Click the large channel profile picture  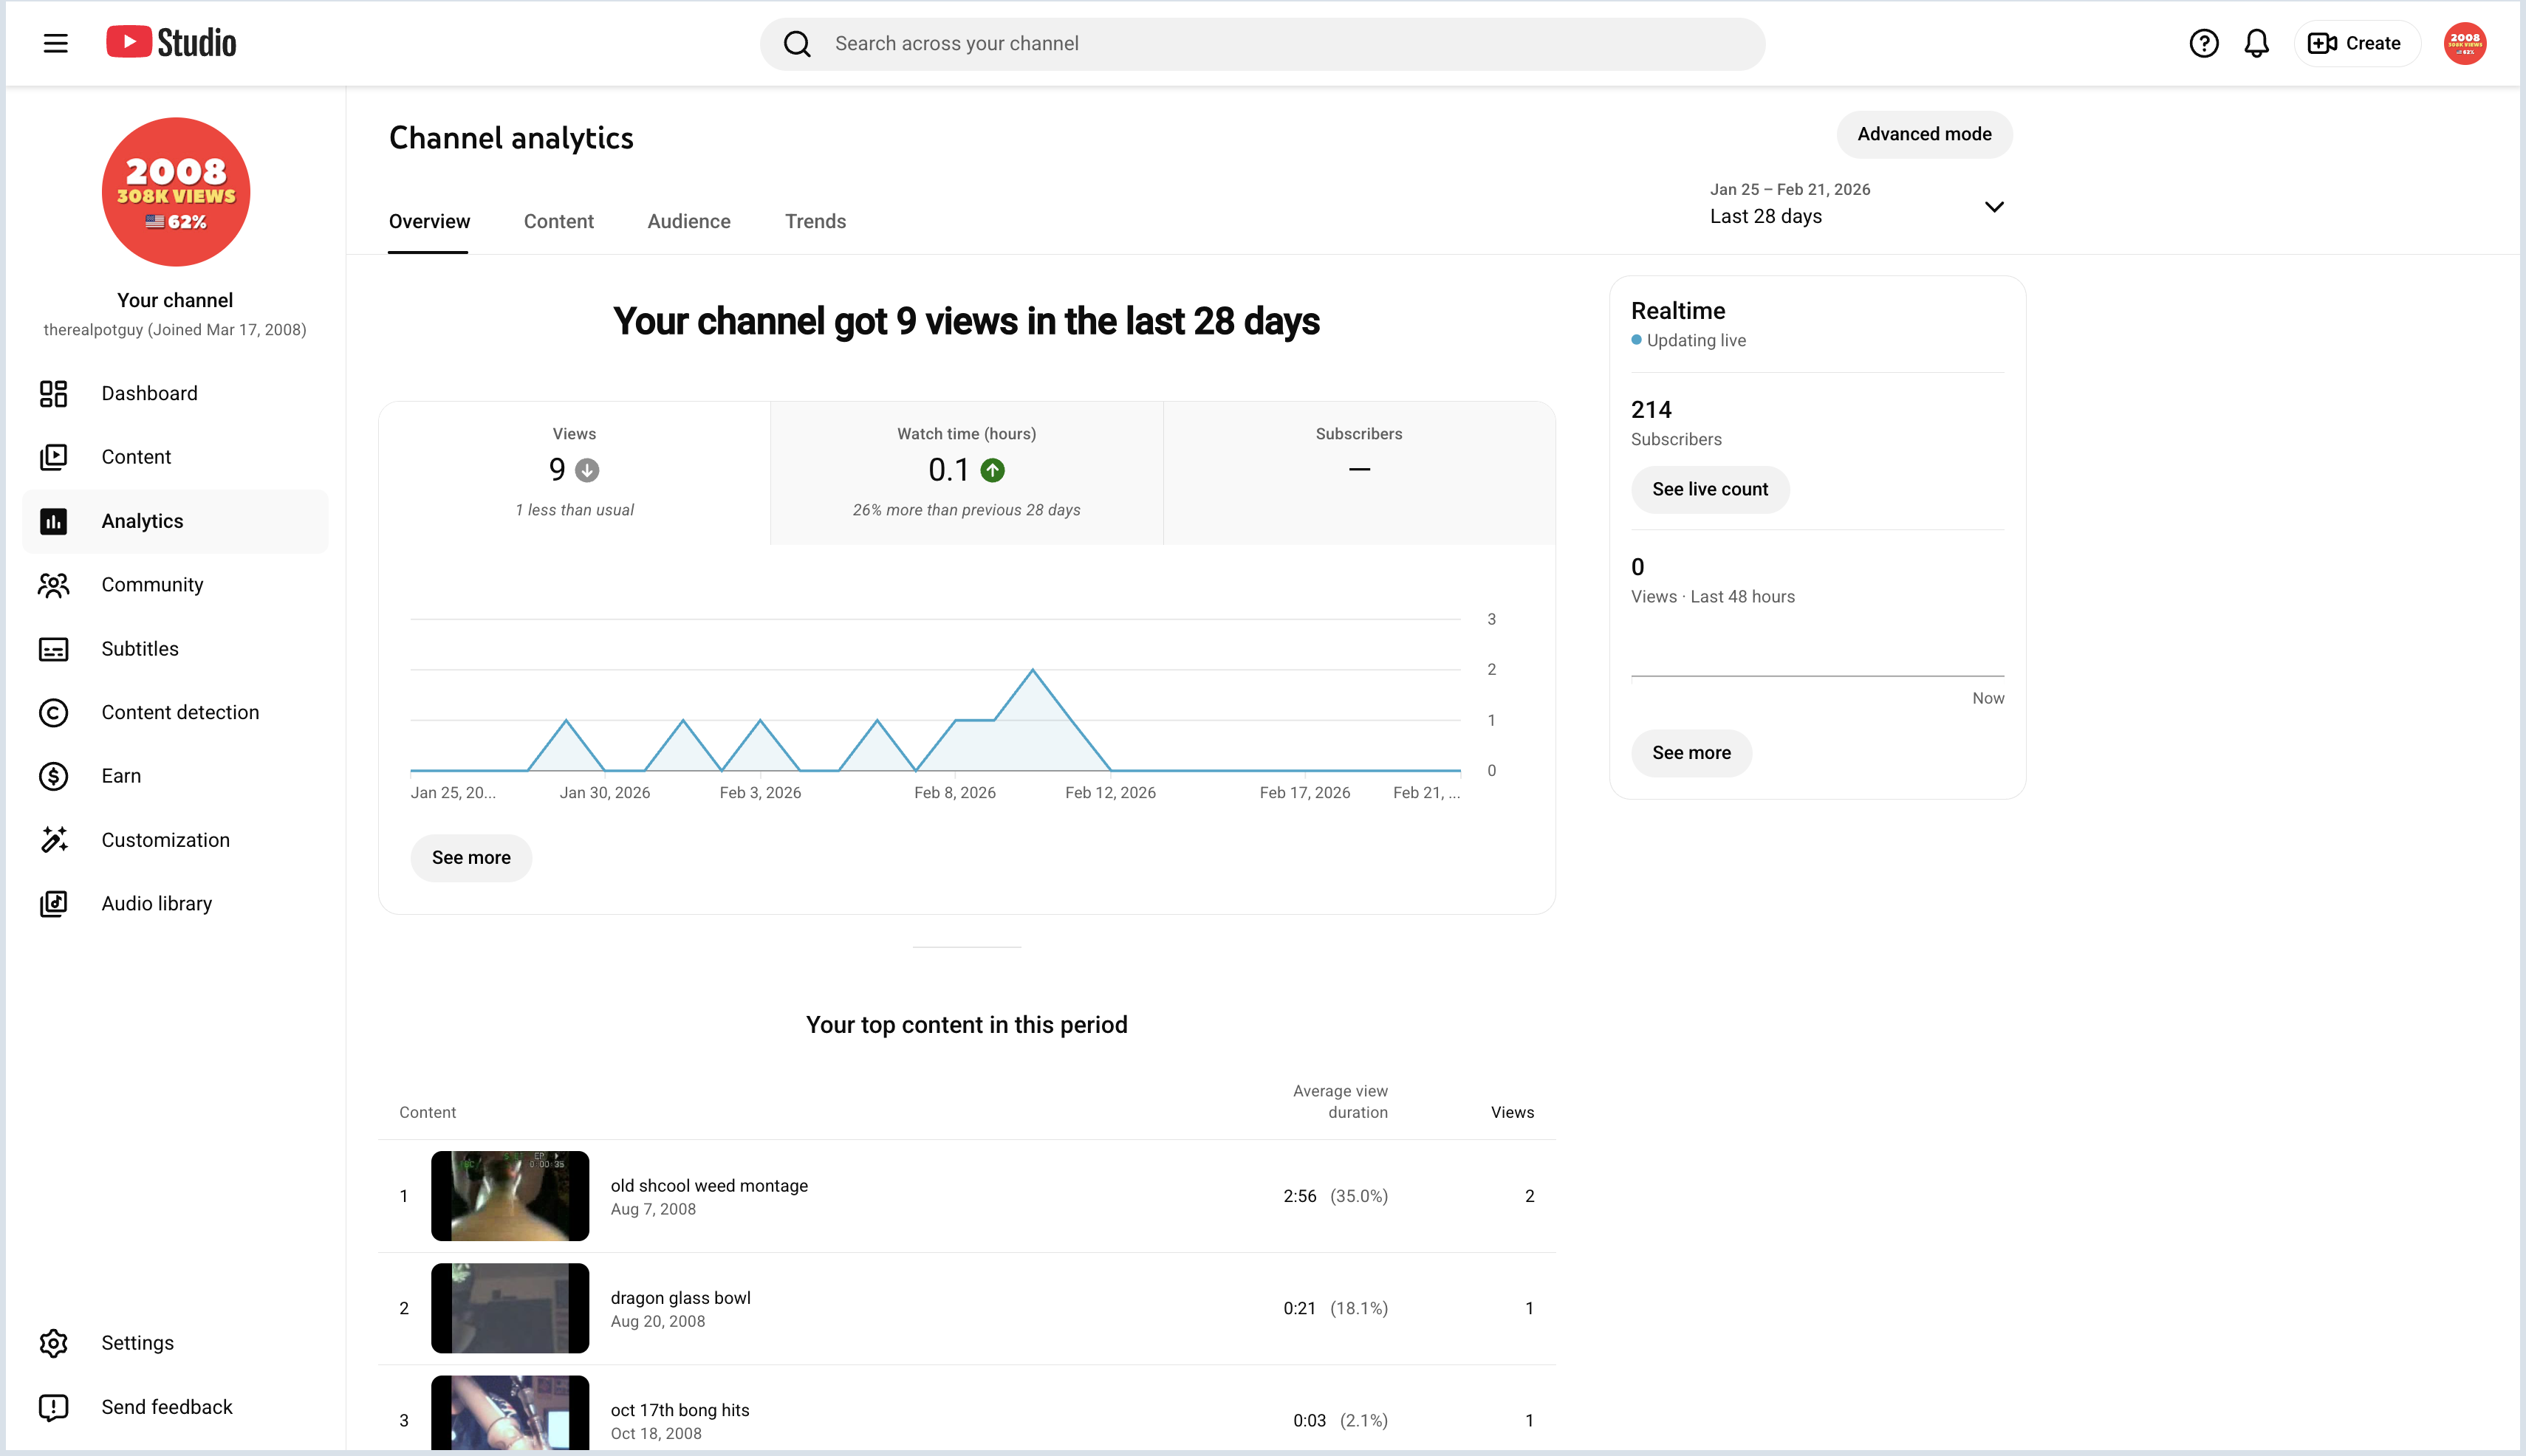coord(175,192)
